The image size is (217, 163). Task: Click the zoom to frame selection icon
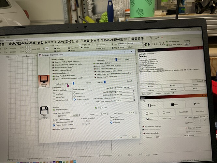pyautogui.click(x=20, y=43)
